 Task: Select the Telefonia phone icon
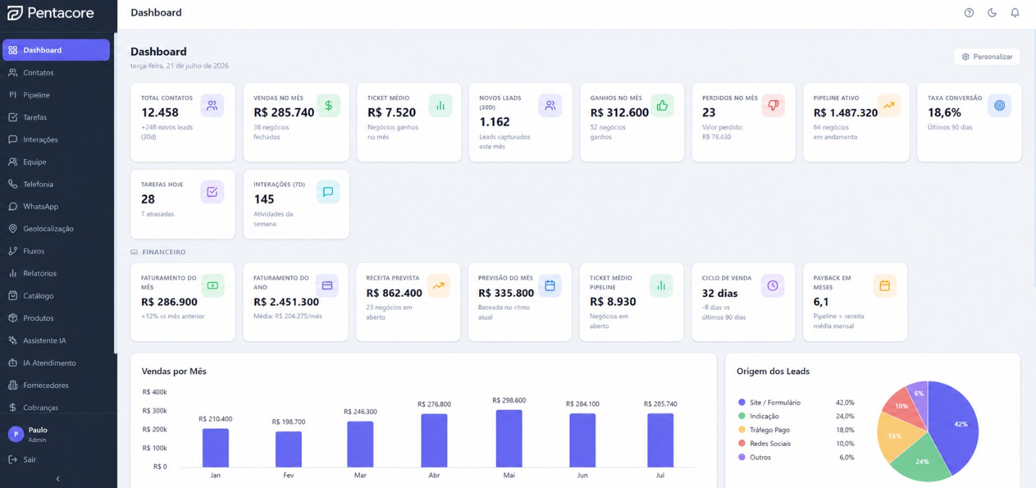[x=13, y=184]
